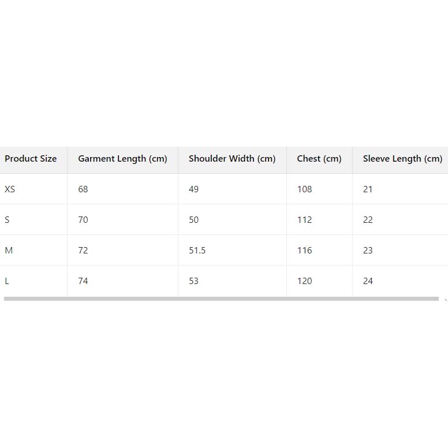
Task: Click sleeve length value 24
Action: pyautogui.click(x=368, y=281)
